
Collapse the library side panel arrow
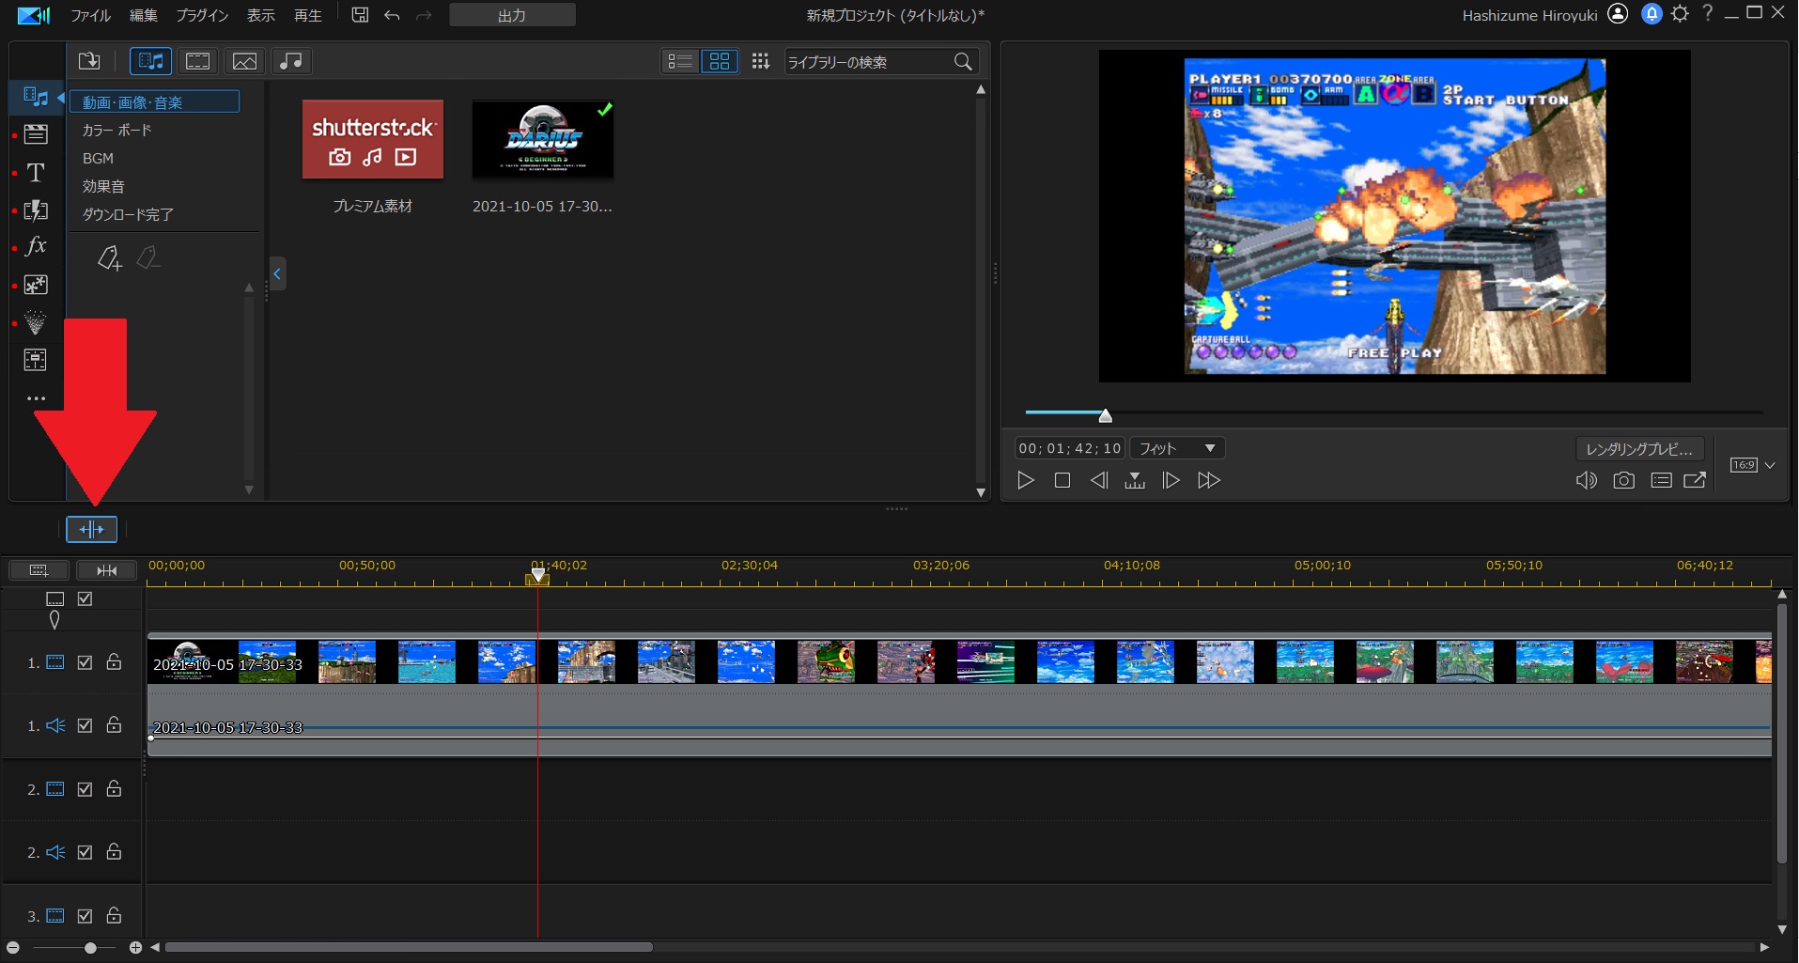point(277,273)
